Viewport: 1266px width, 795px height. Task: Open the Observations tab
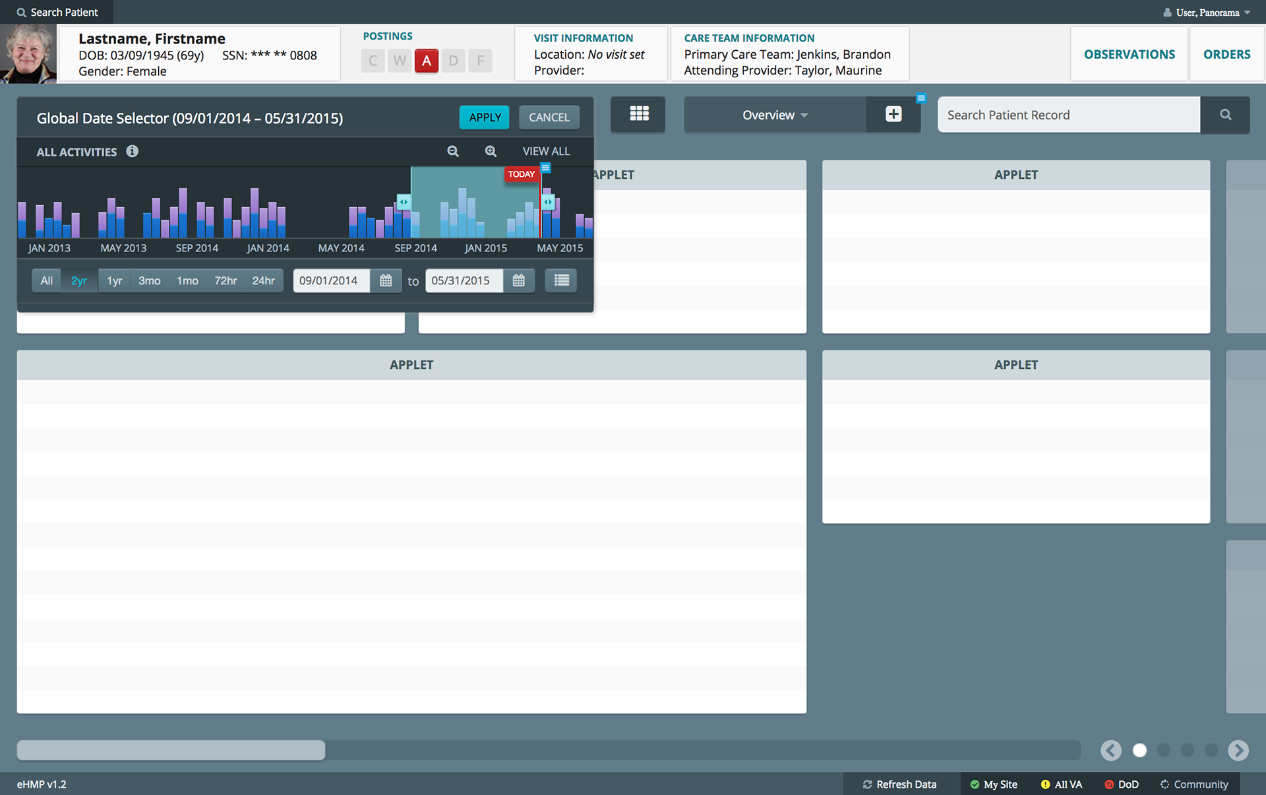[x=1129, y=54]
